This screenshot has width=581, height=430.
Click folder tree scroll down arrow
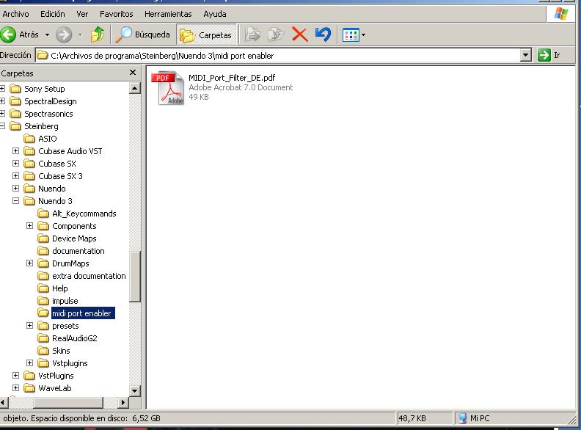coord(134,390)
